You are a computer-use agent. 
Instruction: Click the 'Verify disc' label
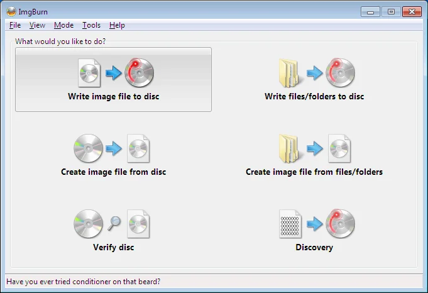coord(113,247)
